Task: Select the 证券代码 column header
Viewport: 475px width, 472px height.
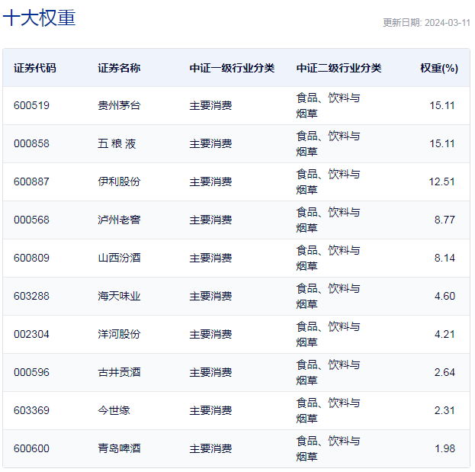Action: (x=35, y=68)
